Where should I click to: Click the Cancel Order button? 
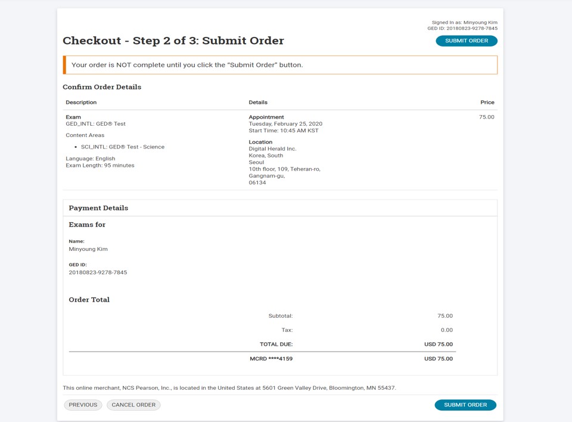click(133, 405)
